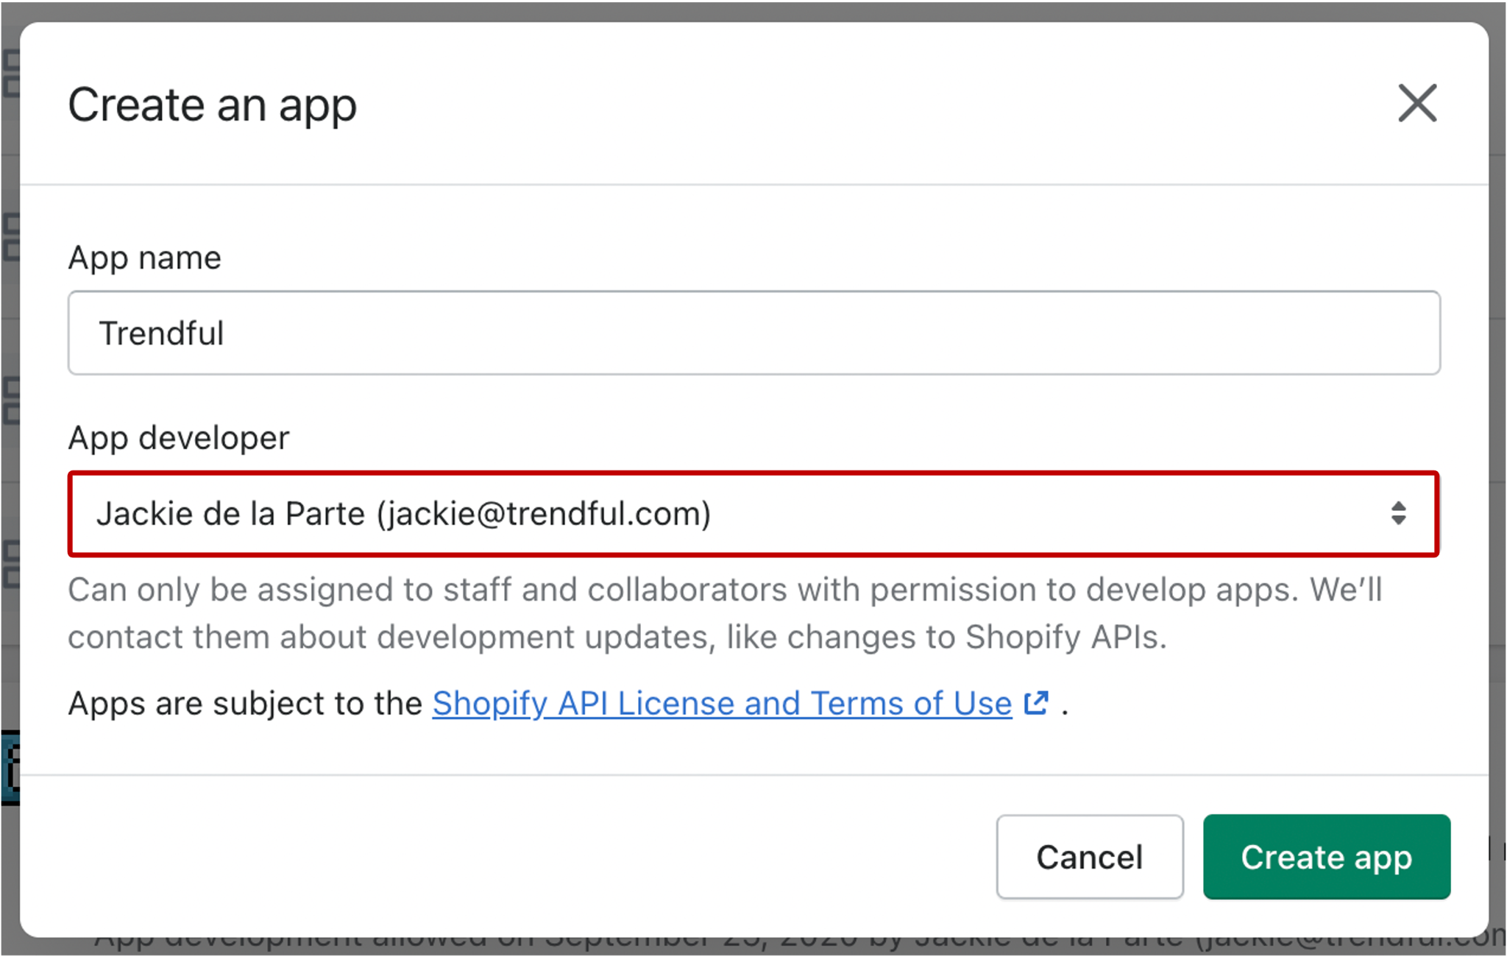
Task: Click the up-down arrows in the developer selector
Action: [1398, 513]
